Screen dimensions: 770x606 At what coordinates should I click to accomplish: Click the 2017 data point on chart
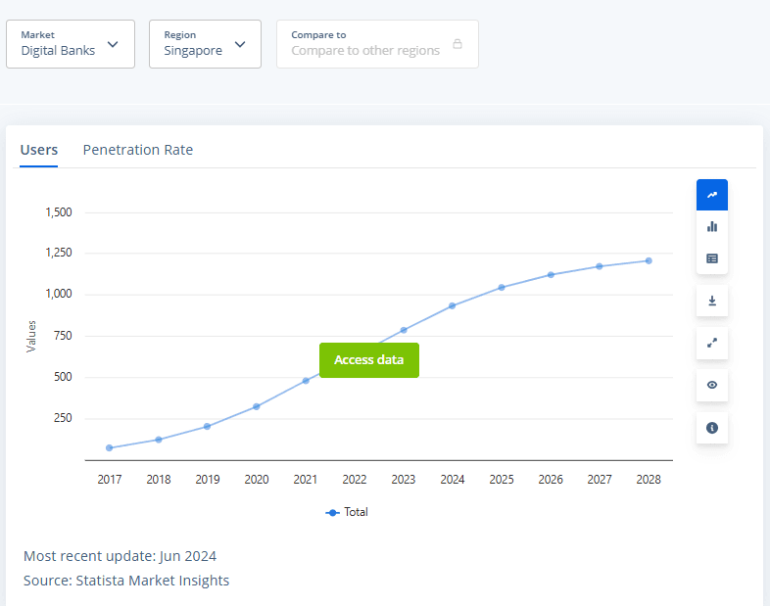109,447
